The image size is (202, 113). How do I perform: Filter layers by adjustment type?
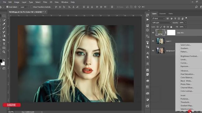tap(171, 19)
